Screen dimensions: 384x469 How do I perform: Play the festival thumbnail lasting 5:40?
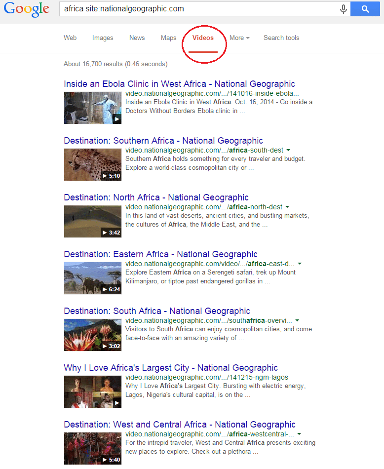93,449
